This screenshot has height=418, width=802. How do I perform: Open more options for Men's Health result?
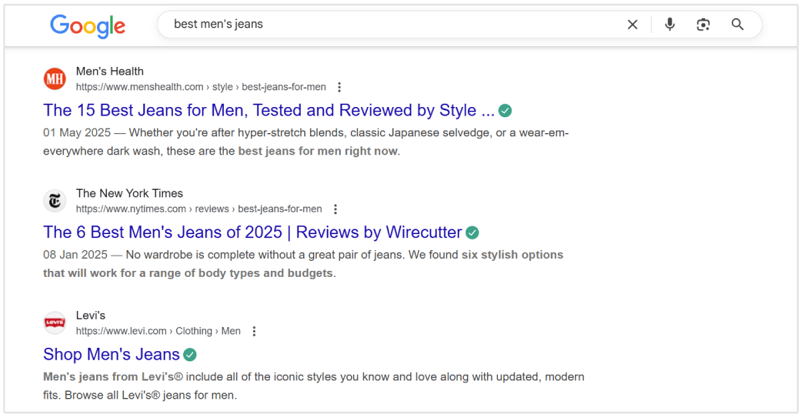coord(340,87)
